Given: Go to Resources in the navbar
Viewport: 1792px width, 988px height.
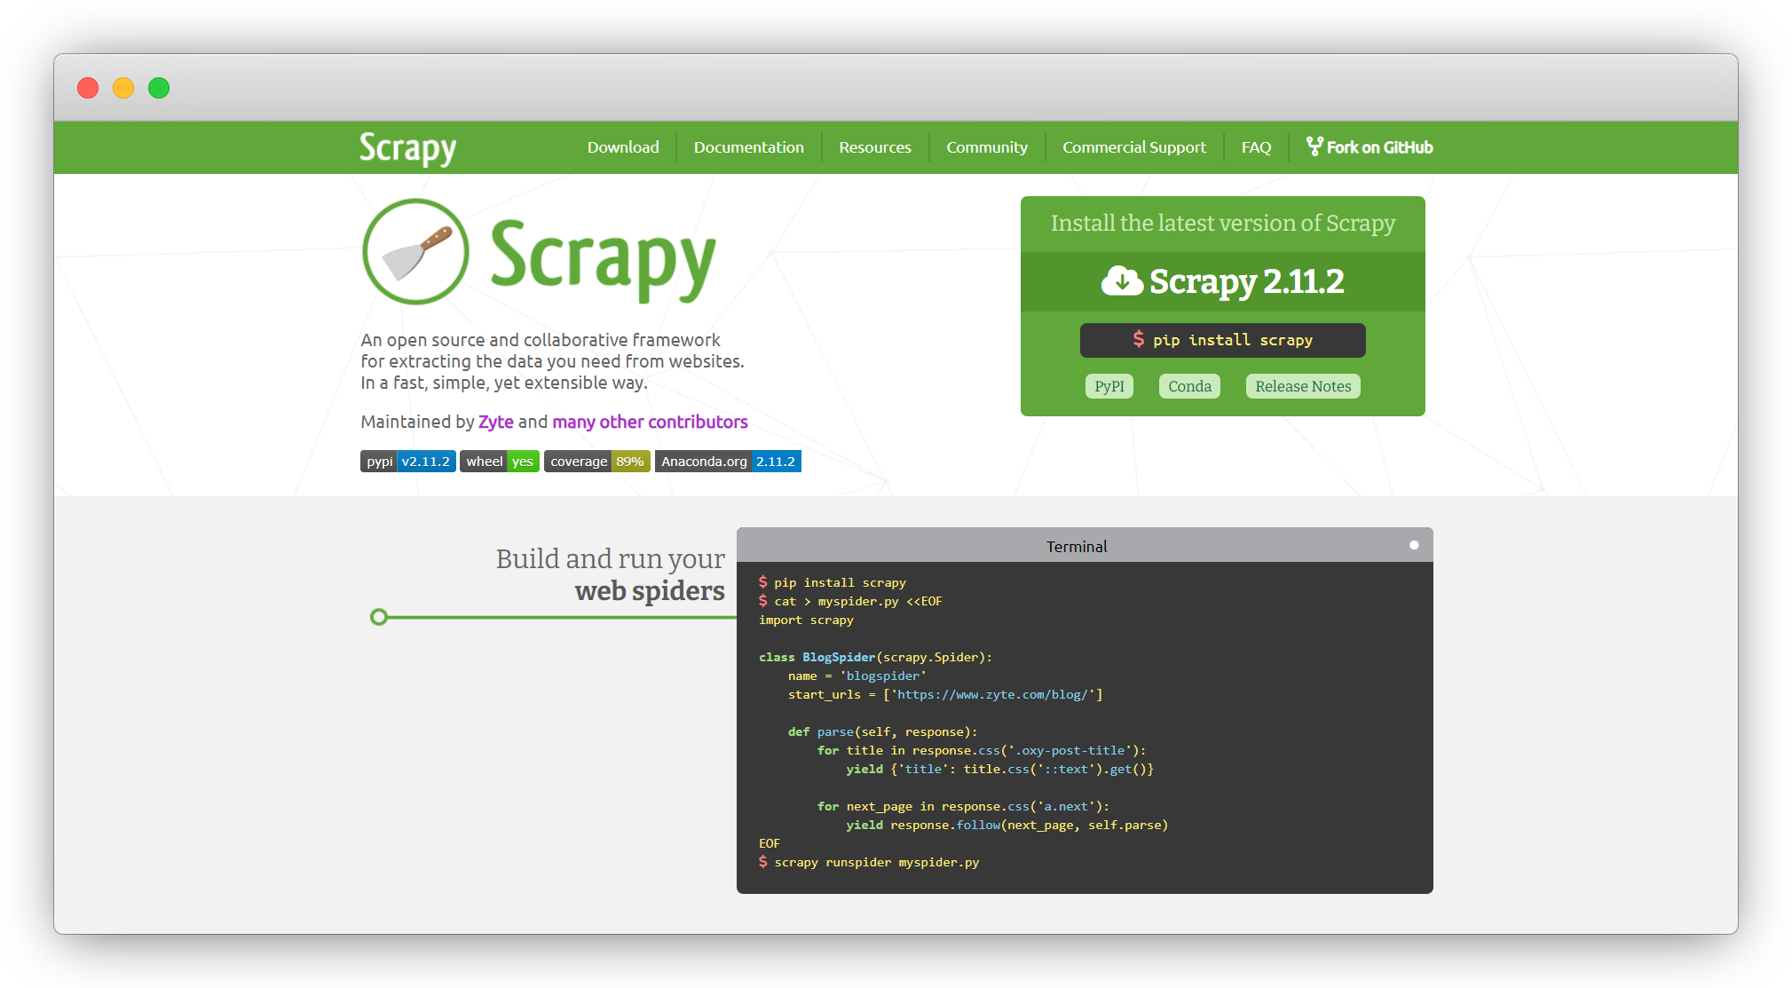Looking at the screenshot, I should tap(875, 147).
